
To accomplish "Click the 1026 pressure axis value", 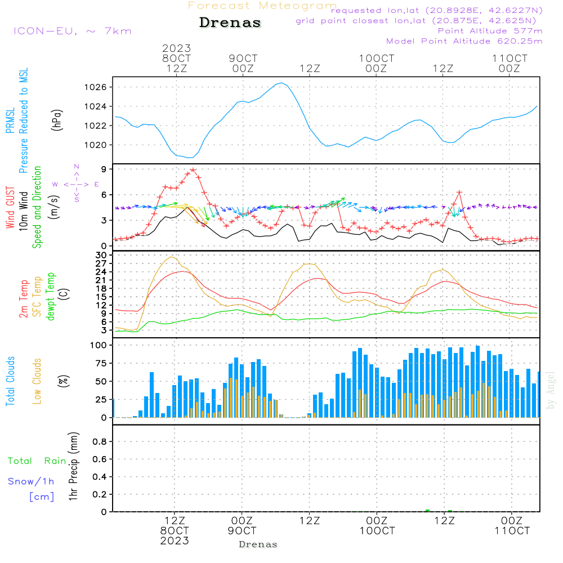I will click(x=96, y=87).
